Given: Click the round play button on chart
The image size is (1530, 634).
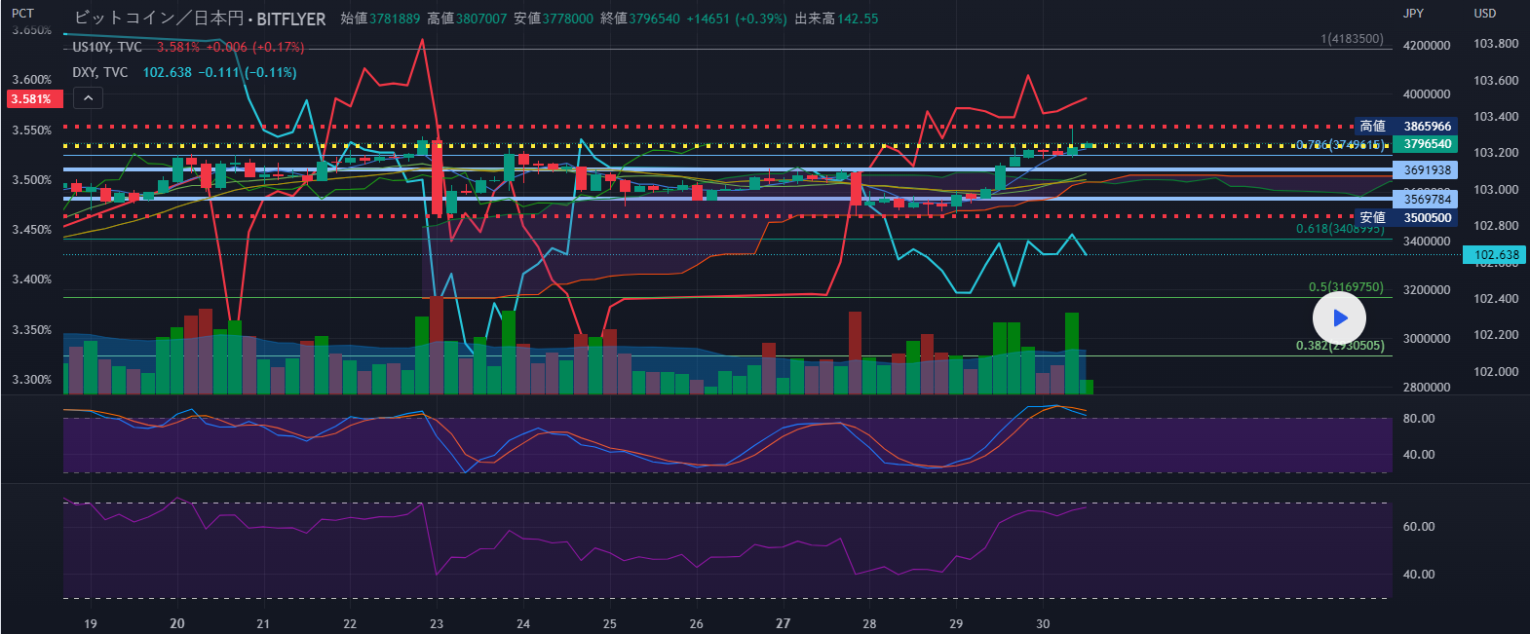Looking at the screenshot, I should pyautogui.click(x=1339, y=317).
